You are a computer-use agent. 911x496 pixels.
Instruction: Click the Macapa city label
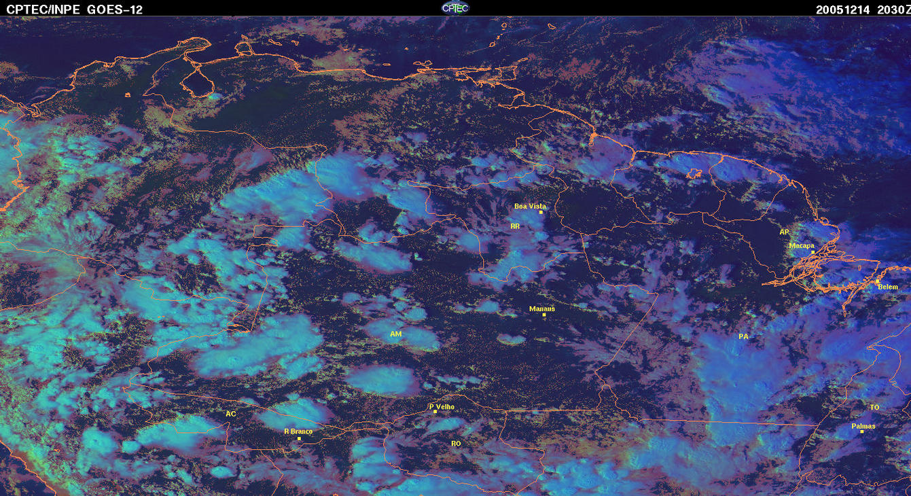(802, 246)
